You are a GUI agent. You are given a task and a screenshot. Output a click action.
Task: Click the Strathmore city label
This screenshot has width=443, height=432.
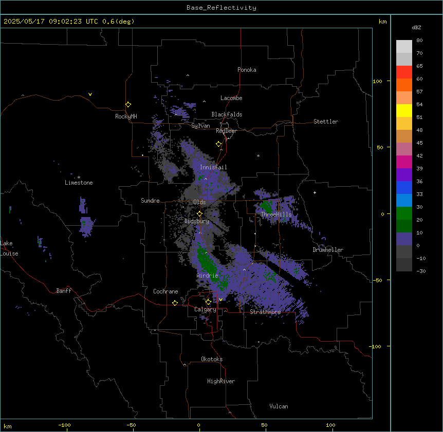click(265, 312)
